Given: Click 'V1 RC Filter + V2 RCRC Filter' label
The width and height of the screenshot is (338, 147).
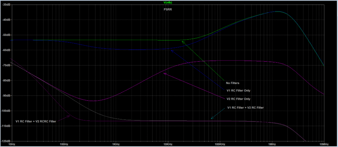Looking at the screenshot, I should (x=36, y=122).
